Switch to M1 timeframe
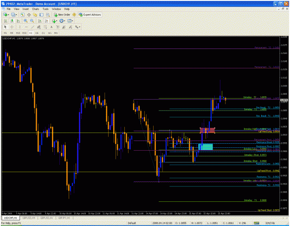This screenshot has width=290, height=226. tap(5, 33)
